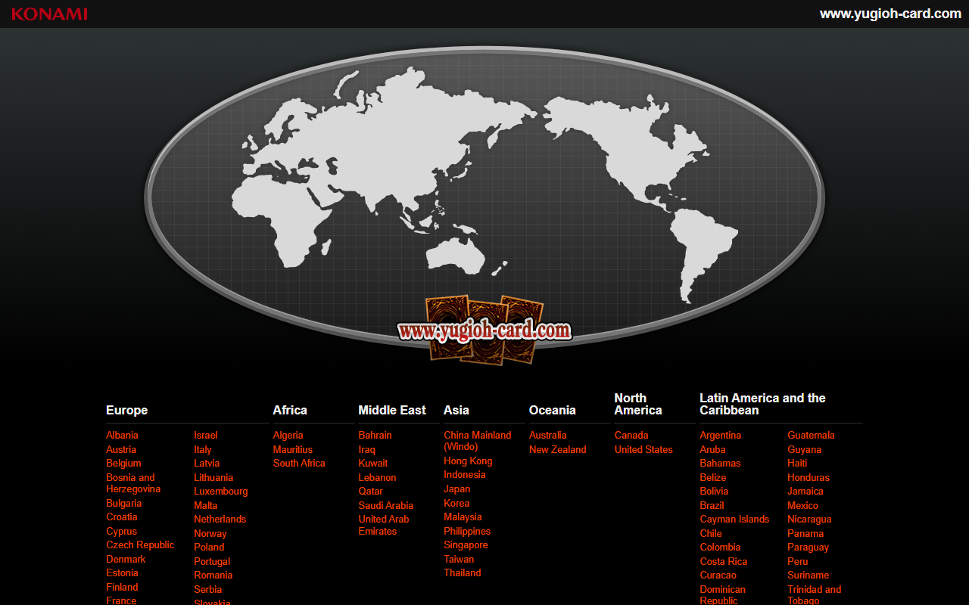Open the China Mainland (Windo) link
Screen dimensions: 969x605
click(x=478, y=441)
